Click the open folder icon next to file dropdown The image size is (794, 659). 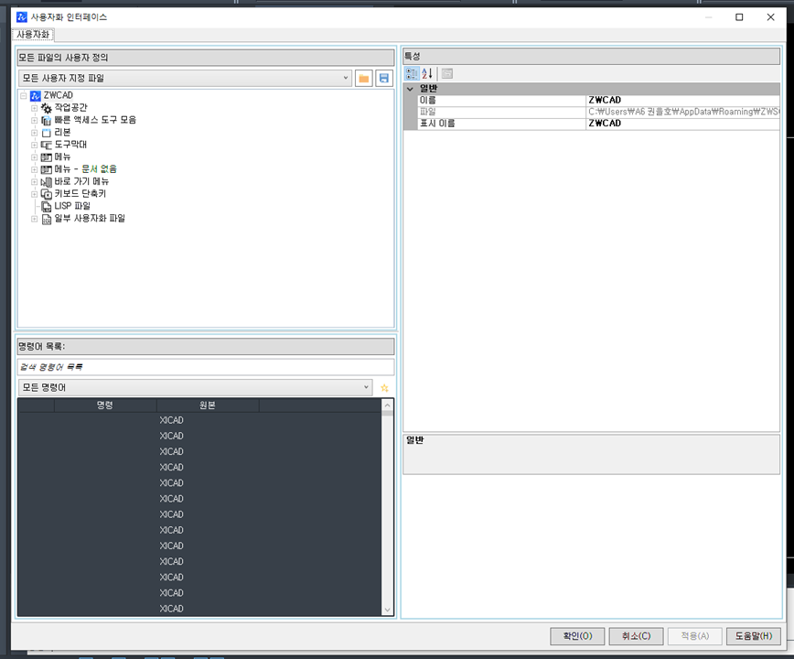(x=363, y=78)
